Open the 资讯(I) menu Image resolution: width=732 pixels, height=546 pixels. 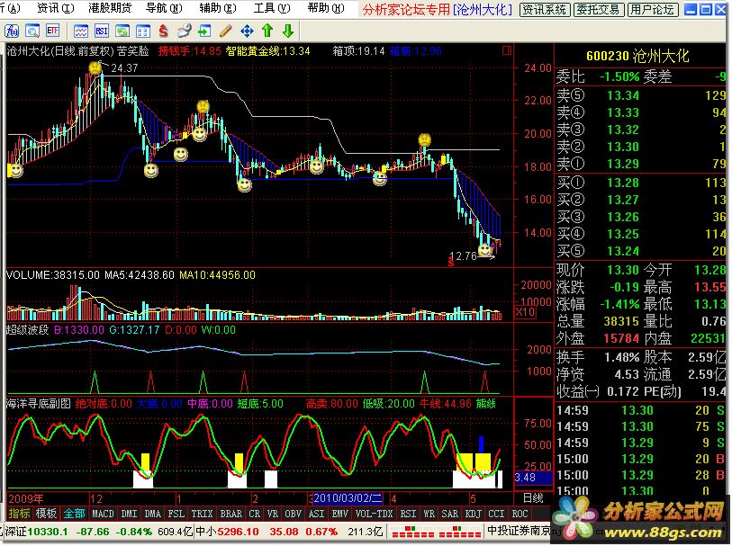point(55,8)
